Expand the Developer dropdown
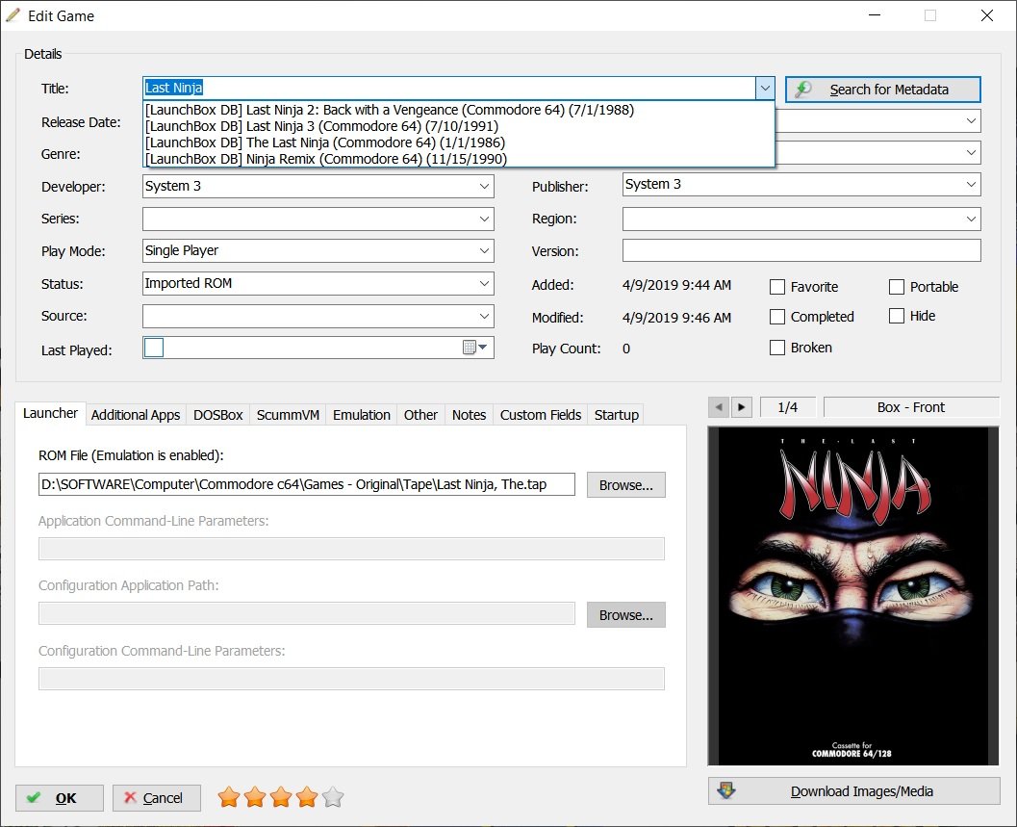Screen dimensions: 1017x827 tap(484, 187)
